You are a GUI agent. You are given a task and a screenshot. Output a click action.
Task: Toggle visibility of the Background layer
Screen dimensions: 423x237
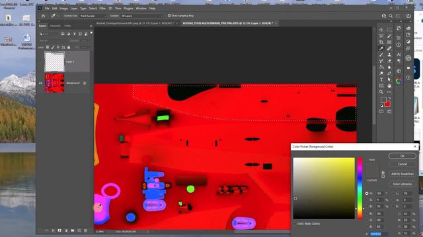coord(40,84)
